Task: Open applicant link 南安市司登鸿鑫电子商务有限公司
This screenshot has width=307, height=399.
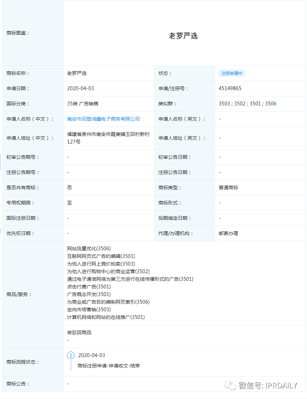Action: pos(103,119)
